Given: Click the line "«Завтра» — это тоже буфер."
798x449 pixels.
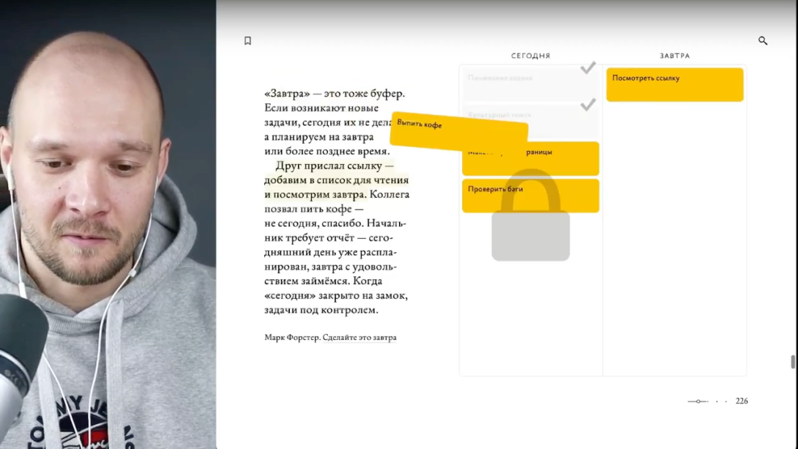Looking at the screenshot, I should [x=335, y=94].
